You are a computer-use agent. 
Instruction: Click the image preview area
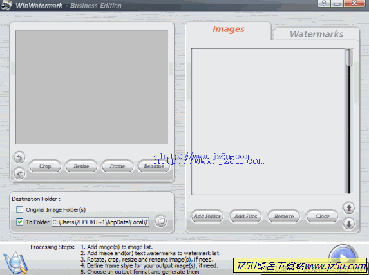click(x=92, y=87)
